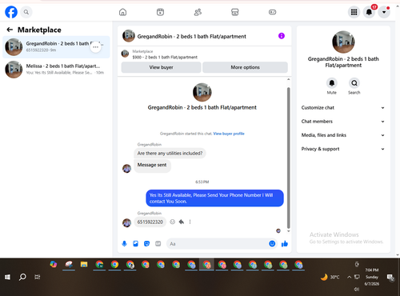The width and height of the screenshot is (400, 296).
Task: Click the View buyer button
Action: (161, 67)
